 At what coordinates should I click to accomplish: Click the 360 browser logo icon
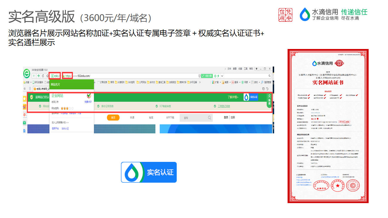pyautogui.click(x=27, y=73)
